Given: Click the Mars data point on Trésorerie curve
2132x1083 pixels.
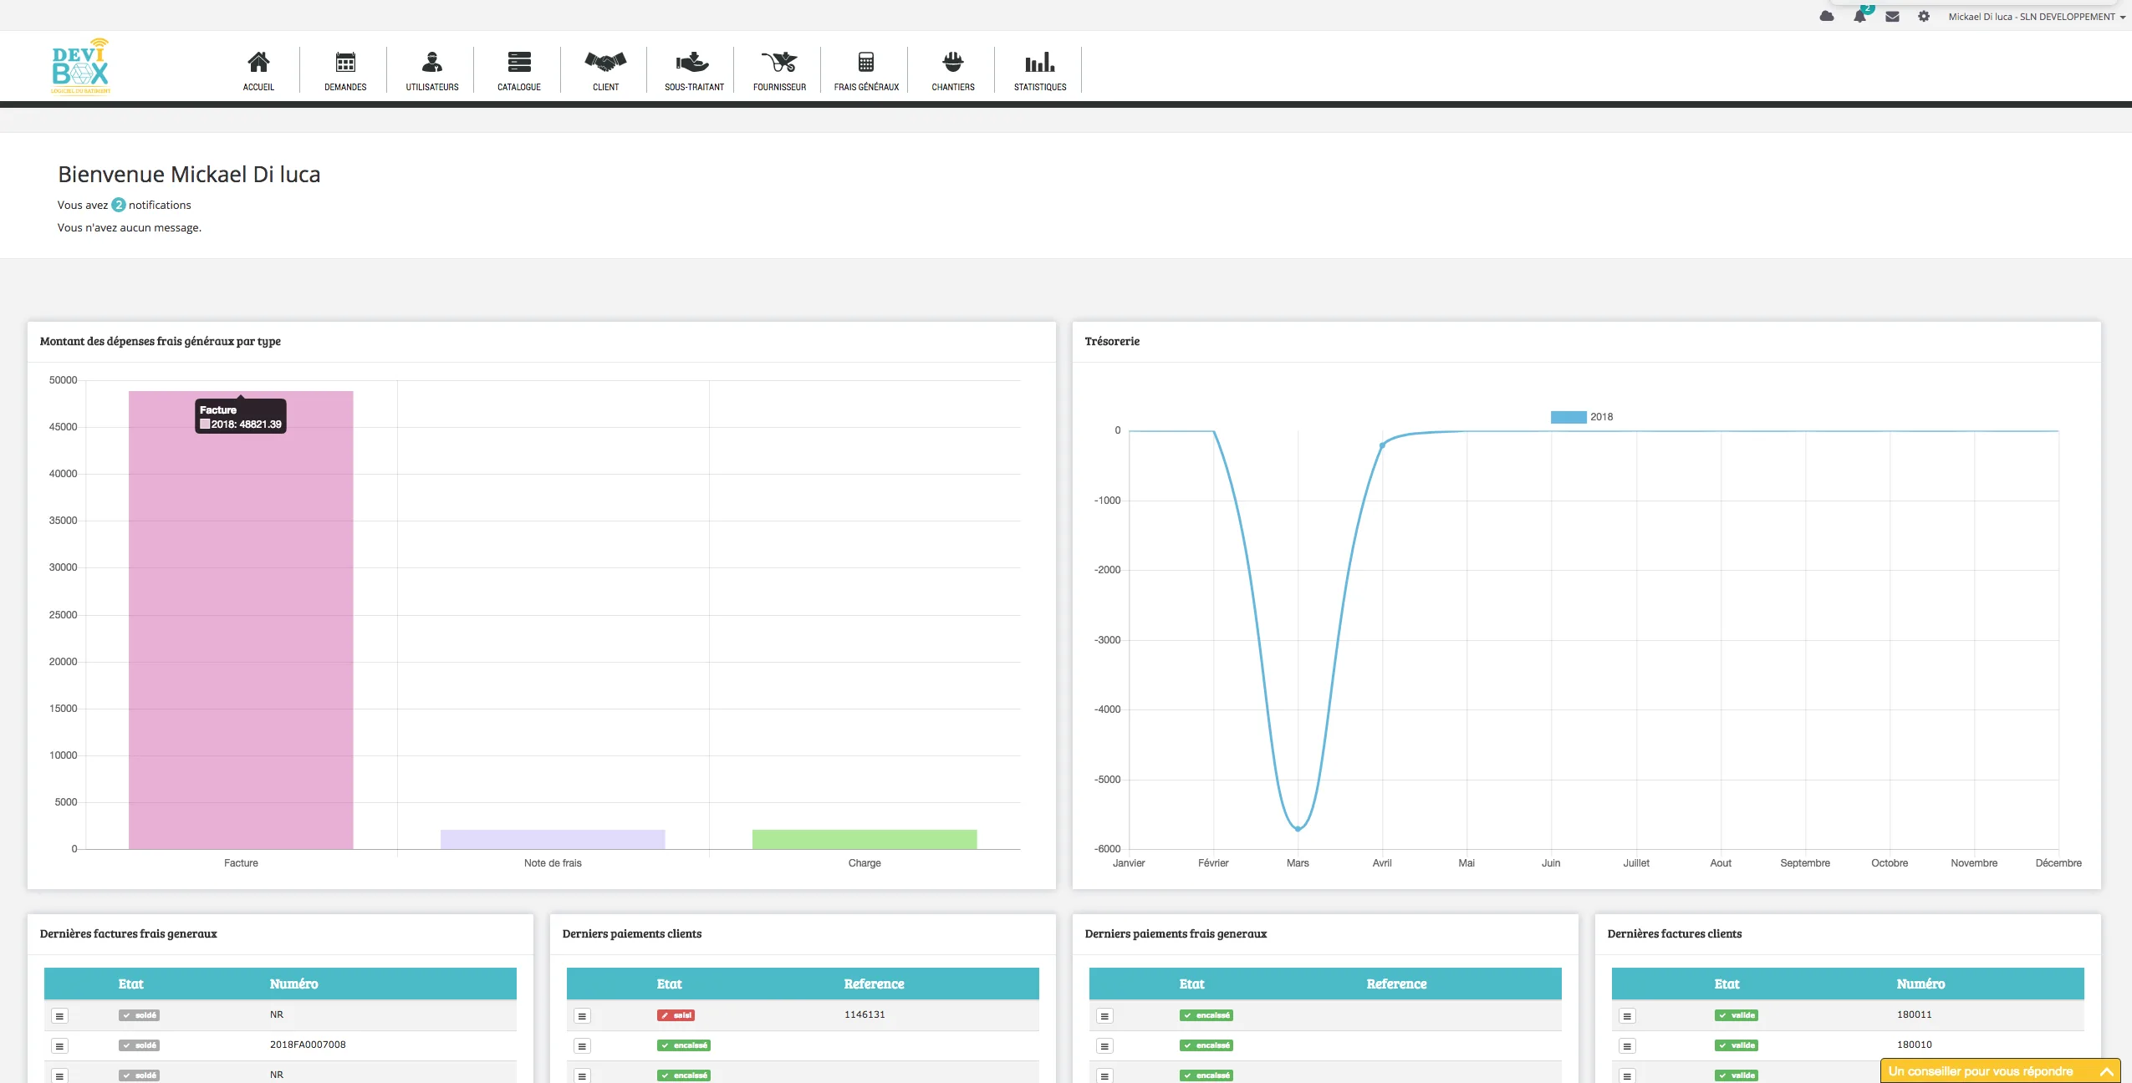Looking at the screenshot, I should click(x=1298, y=829).
